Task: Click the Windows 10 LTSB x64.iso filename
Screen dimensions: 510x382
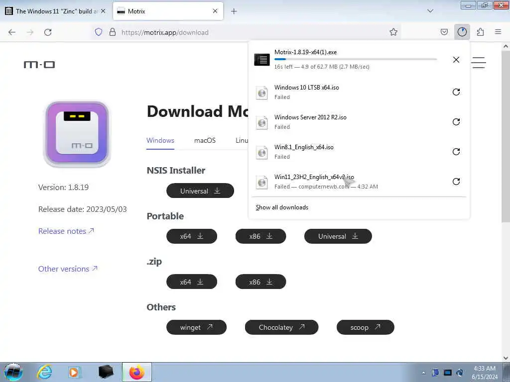Action: [x=306, y=88]
